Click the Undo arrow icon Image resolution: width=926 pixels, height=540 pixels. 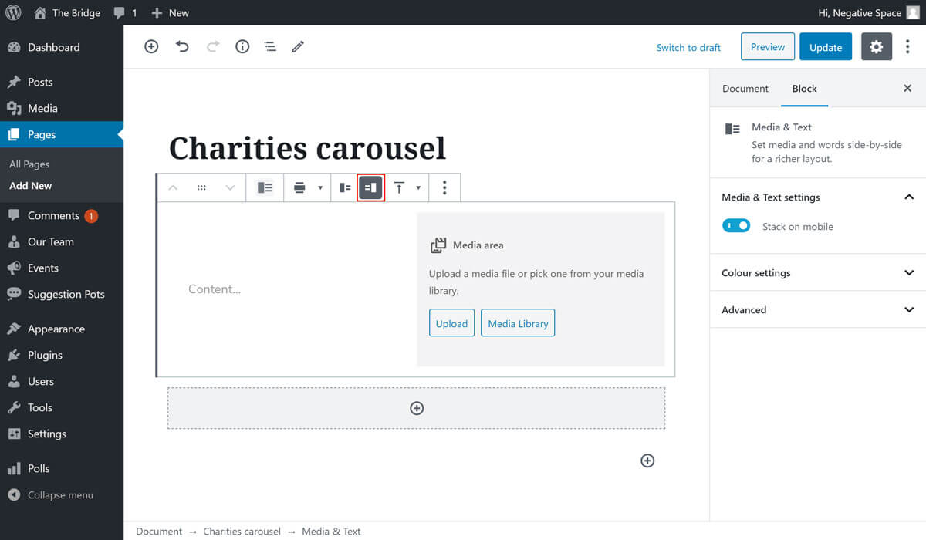[182, 47]
